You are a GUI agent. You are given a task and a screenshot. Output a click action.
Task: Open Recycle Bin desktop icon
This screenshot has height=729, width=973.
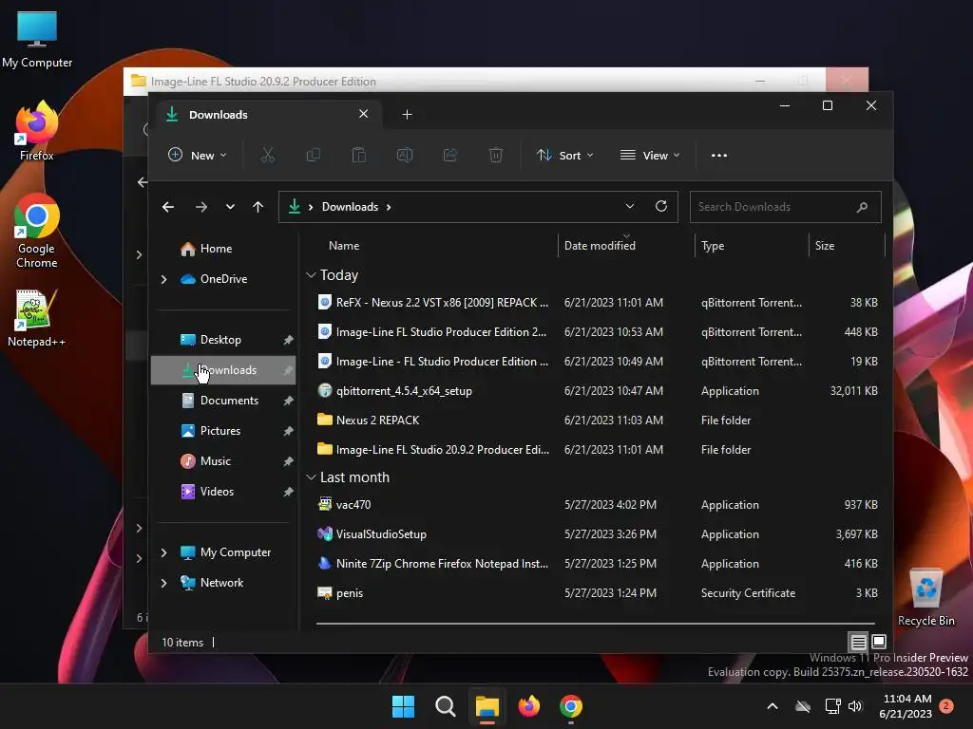pyautogui.click(x=925, y=596)
